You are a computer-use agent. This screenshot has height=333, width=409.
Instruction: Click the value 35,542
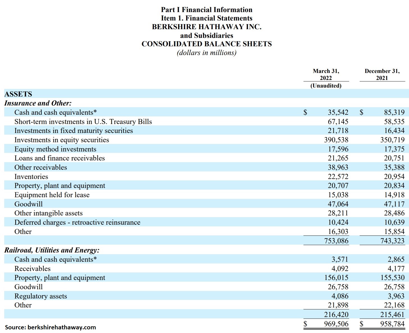tap(338, 112)
